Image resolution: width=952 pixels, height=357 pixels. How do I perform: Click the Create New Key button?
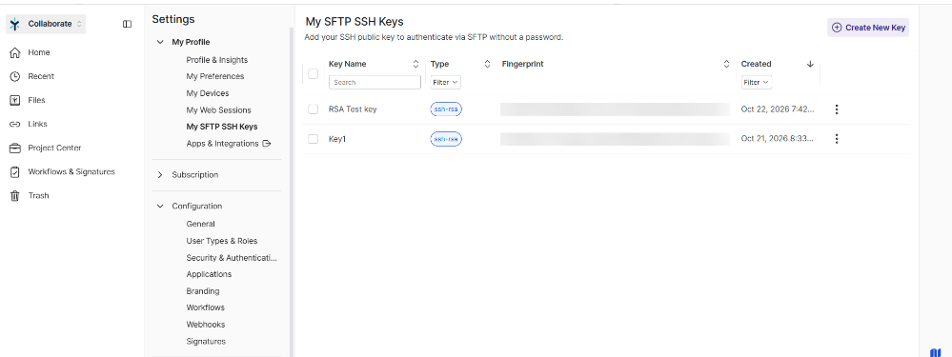click(867, 28)
